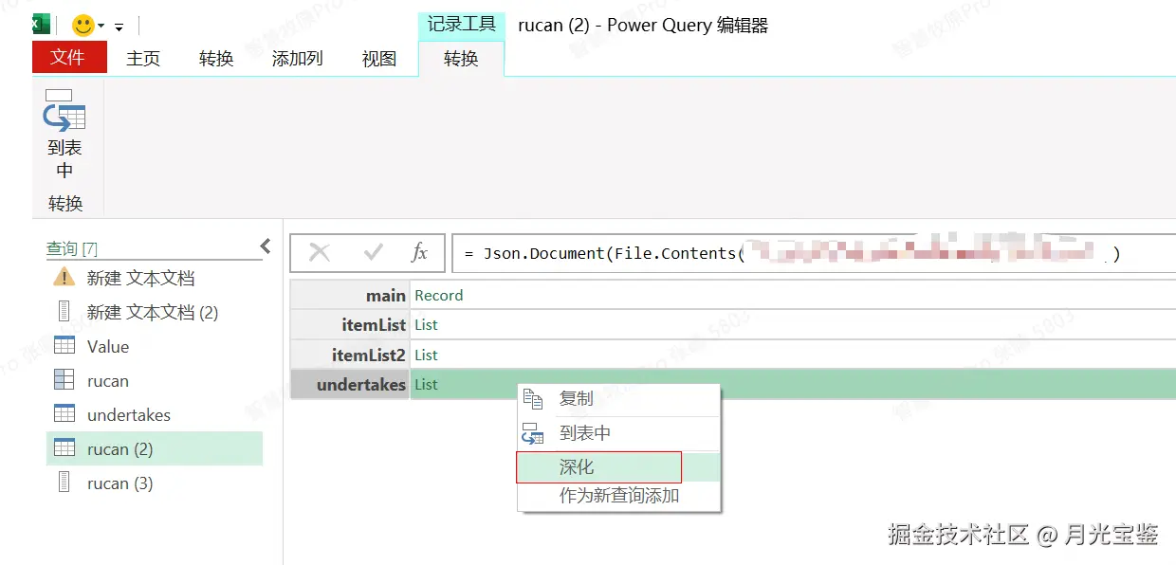Select the rucan (2) query
The image size is (1176, 565).
coord(155,448)
